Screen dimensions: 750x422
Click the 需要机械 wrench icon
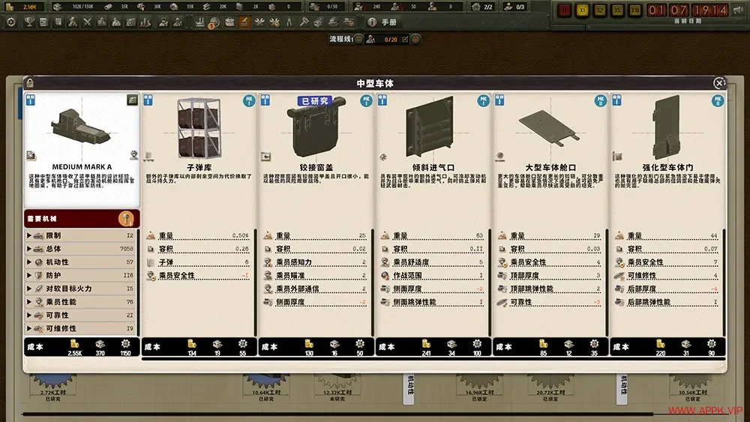click(x=127, y=219)
